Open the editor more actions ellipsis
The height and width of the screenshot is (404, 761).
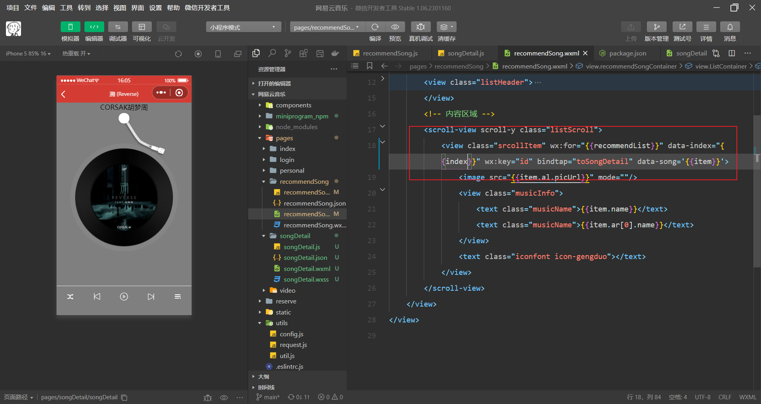(x=748, y=53)
